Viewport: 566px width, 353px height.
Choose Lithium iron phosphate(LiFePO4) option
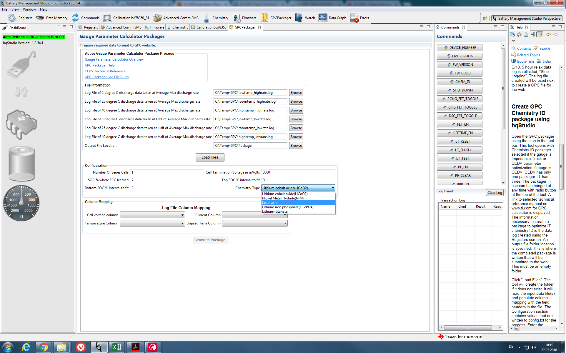coord(298,207)
